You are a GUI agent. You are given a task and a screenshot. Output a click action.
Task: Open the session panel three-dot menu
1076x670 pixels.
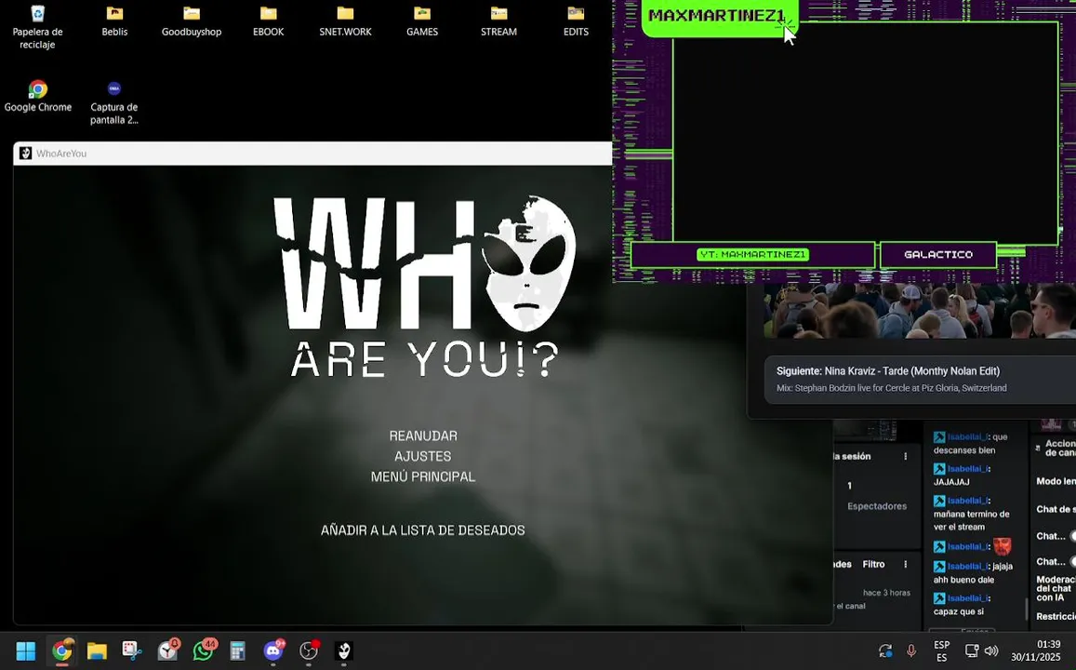[905, 457]
